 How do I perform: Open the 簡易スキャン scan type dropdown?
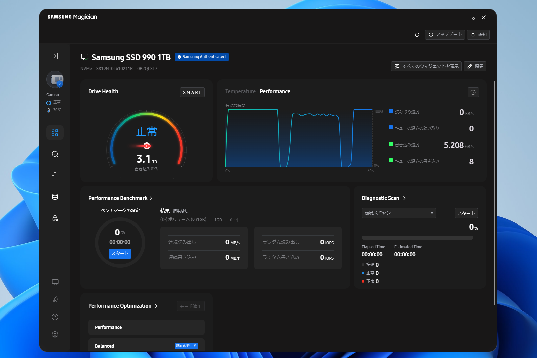click(x=399, y=213)
